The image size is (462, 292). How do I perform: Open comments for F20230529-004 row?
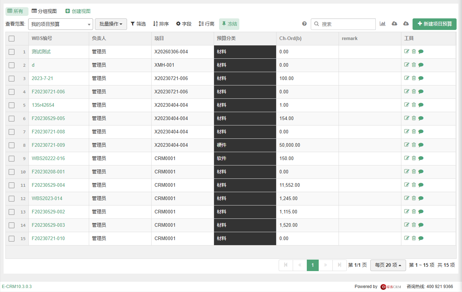(421, 185)
